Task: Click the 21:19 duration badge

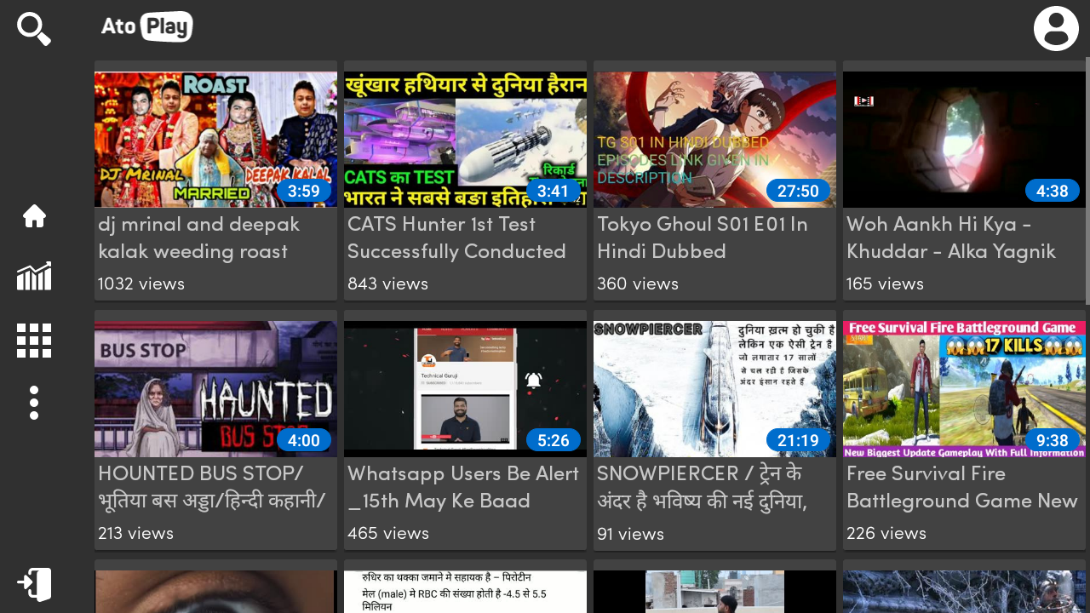Action: (798, 440)
